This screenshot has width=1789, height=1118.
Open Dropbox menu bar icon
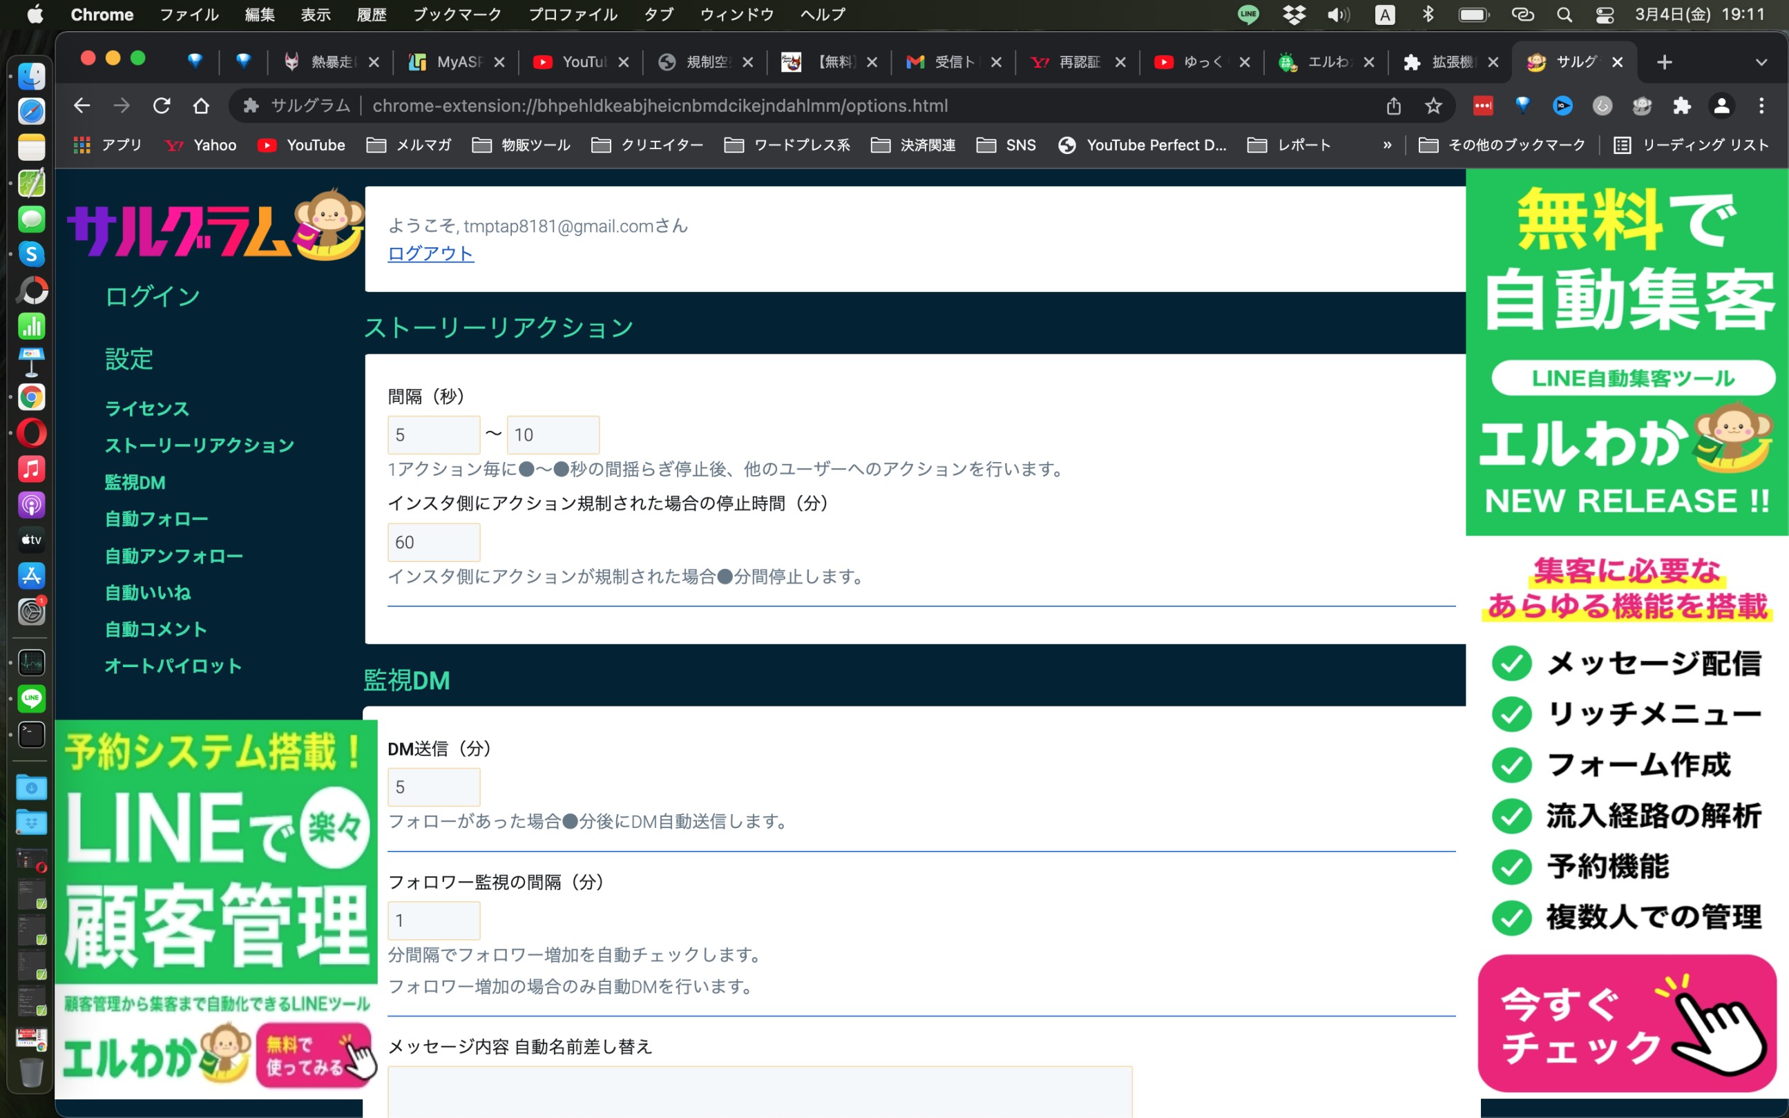coord(1294,14)
